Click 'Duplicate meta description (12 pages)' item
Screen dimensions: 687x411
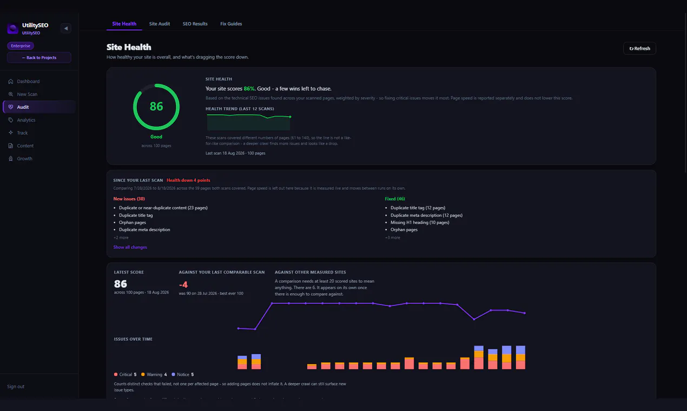point(426,215)
